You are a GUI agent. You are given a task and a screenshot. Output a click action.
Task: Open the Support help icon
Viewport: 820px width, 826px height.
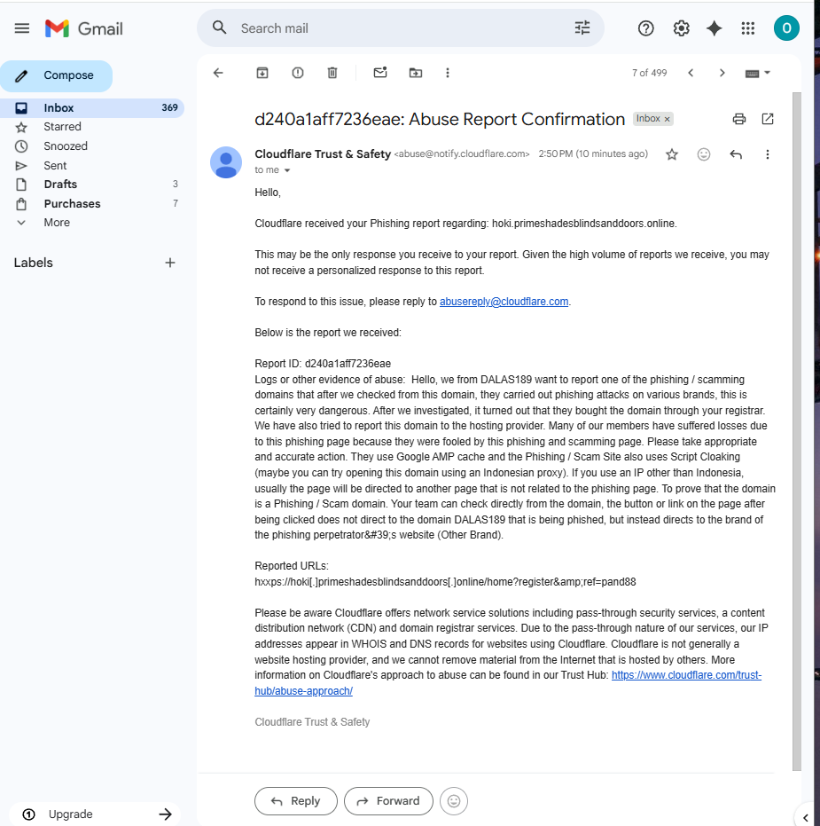(x=645, y=28)
